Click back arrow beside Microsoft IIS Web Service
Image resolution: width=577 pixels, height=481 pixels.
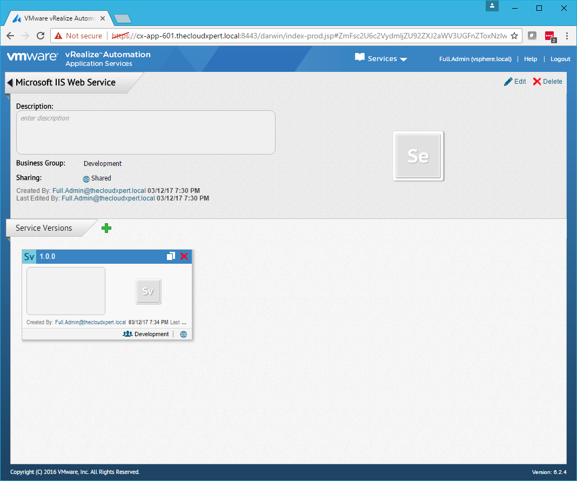[x=10, y=83]
